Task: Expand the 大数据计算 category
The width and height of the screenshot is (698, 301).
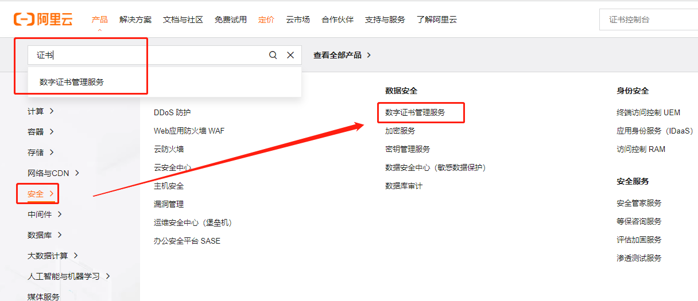Action: click(53, 256)
